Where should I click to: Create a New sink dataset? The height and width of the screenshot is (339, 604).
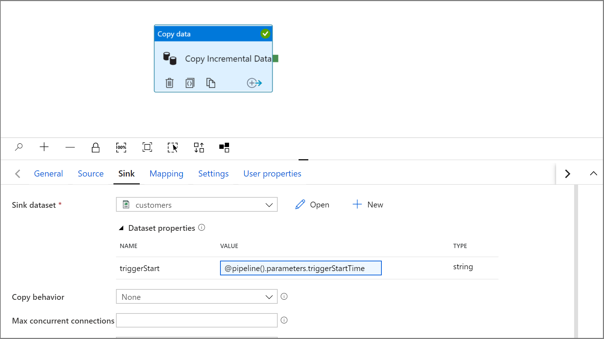point(368,205)
